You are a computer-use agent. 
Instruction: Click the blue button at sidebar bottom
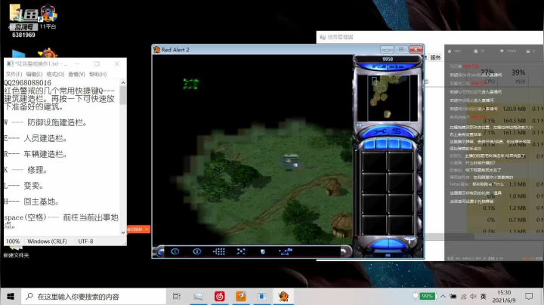(388, 245)
